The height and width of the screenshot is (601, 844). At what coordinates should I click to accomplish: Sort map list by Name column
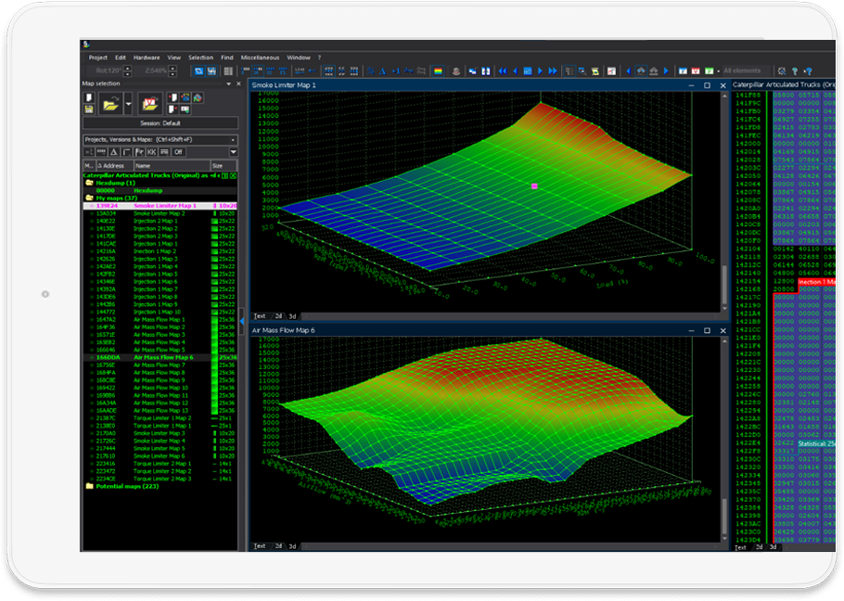tap(172, 166)
